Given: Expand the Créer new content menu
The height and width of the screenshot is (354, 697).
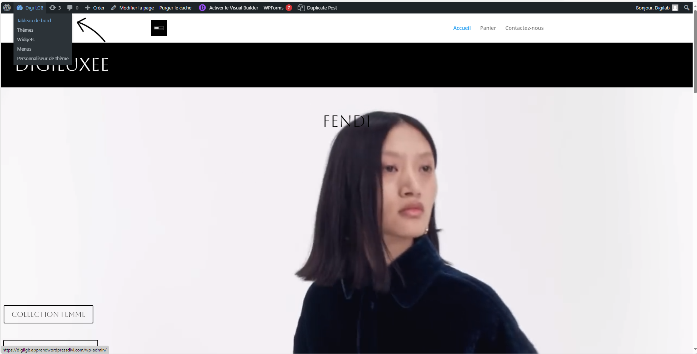Looking at the screenshot, I should click(95, 8).
